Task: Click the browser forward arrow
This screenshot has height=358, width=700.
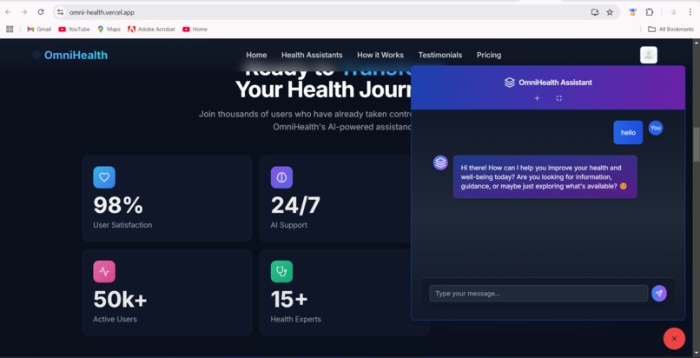Action: (24, 12)
